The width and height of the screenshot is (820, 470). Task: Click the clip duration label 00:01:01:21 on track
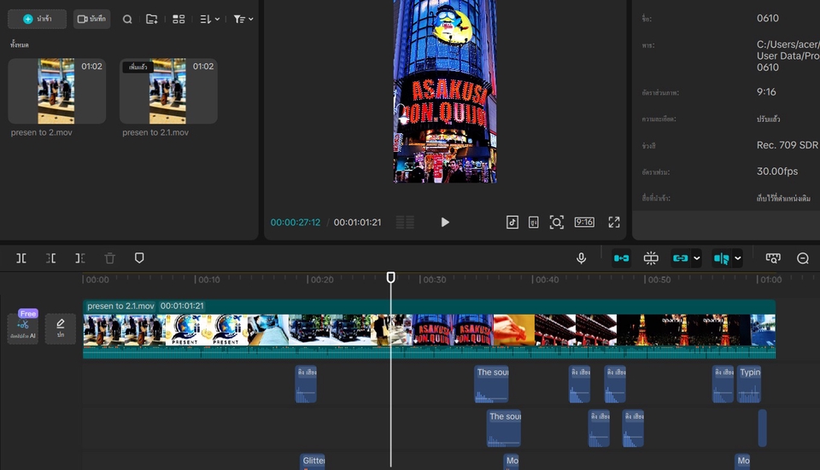(182, 306)
